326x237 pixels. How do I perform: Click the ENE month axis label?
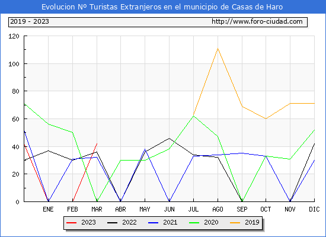(x=48, y=209)
